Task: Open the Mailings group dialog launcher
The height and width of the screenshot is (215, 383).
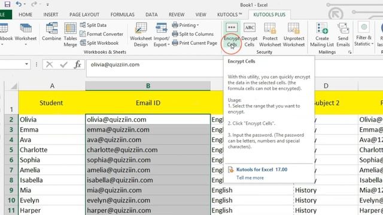Action: tap(349, 52)
